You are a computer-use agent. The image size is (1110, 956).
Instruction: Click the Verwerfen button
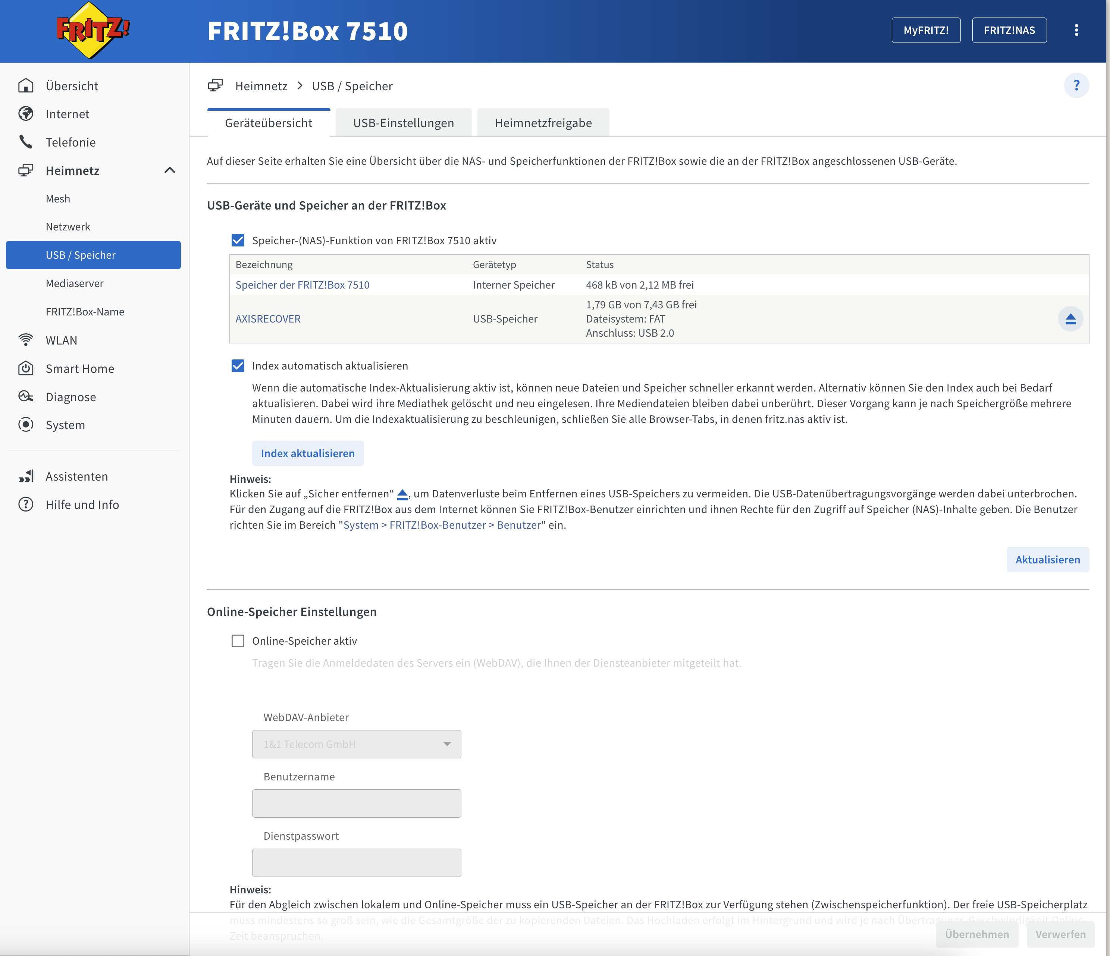tap(1060, 934)
